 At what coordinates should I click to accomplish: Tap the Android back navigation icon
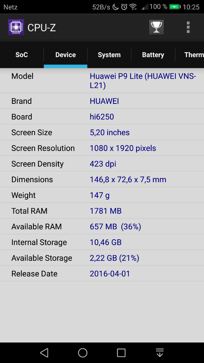pyautogui.click(x=44, y=353)
